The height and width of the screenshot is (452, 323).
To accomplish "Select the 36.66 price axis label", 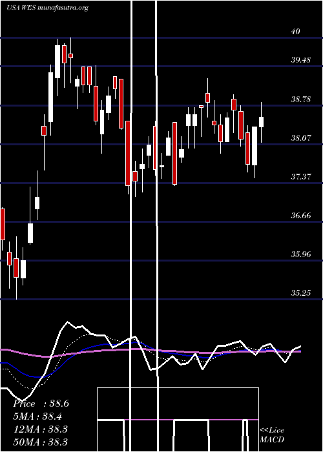I will pyautogui.click(x=300, y=215).
